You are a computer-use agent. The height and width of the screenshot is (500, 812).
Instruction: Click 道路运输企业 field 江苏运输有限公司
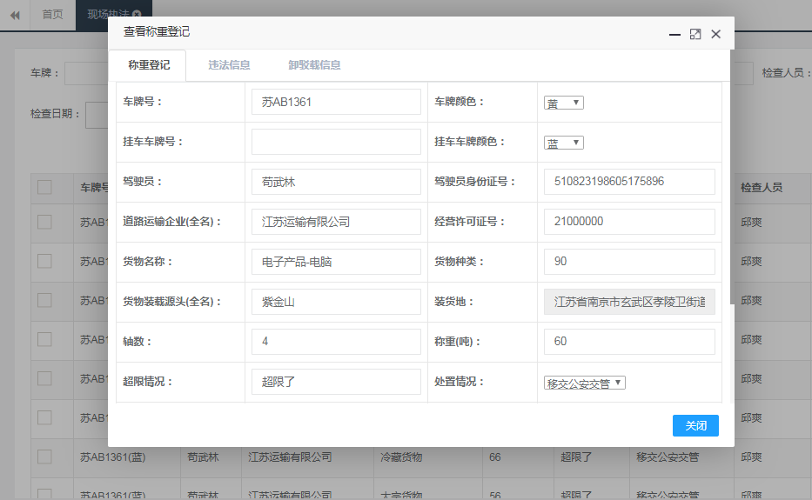click(336, 222)
